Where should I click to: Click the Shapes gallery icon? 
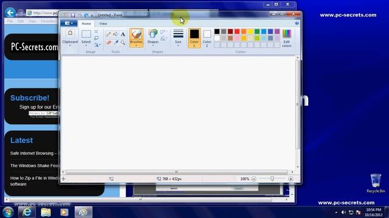click(153, 33)
